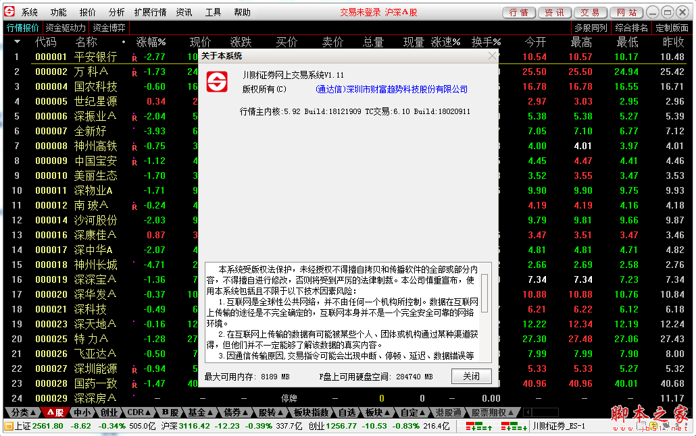The width and height of the screenshot is (696, 436).
Task: Select the 板块 bottom tab
Action: coord(377,412)
